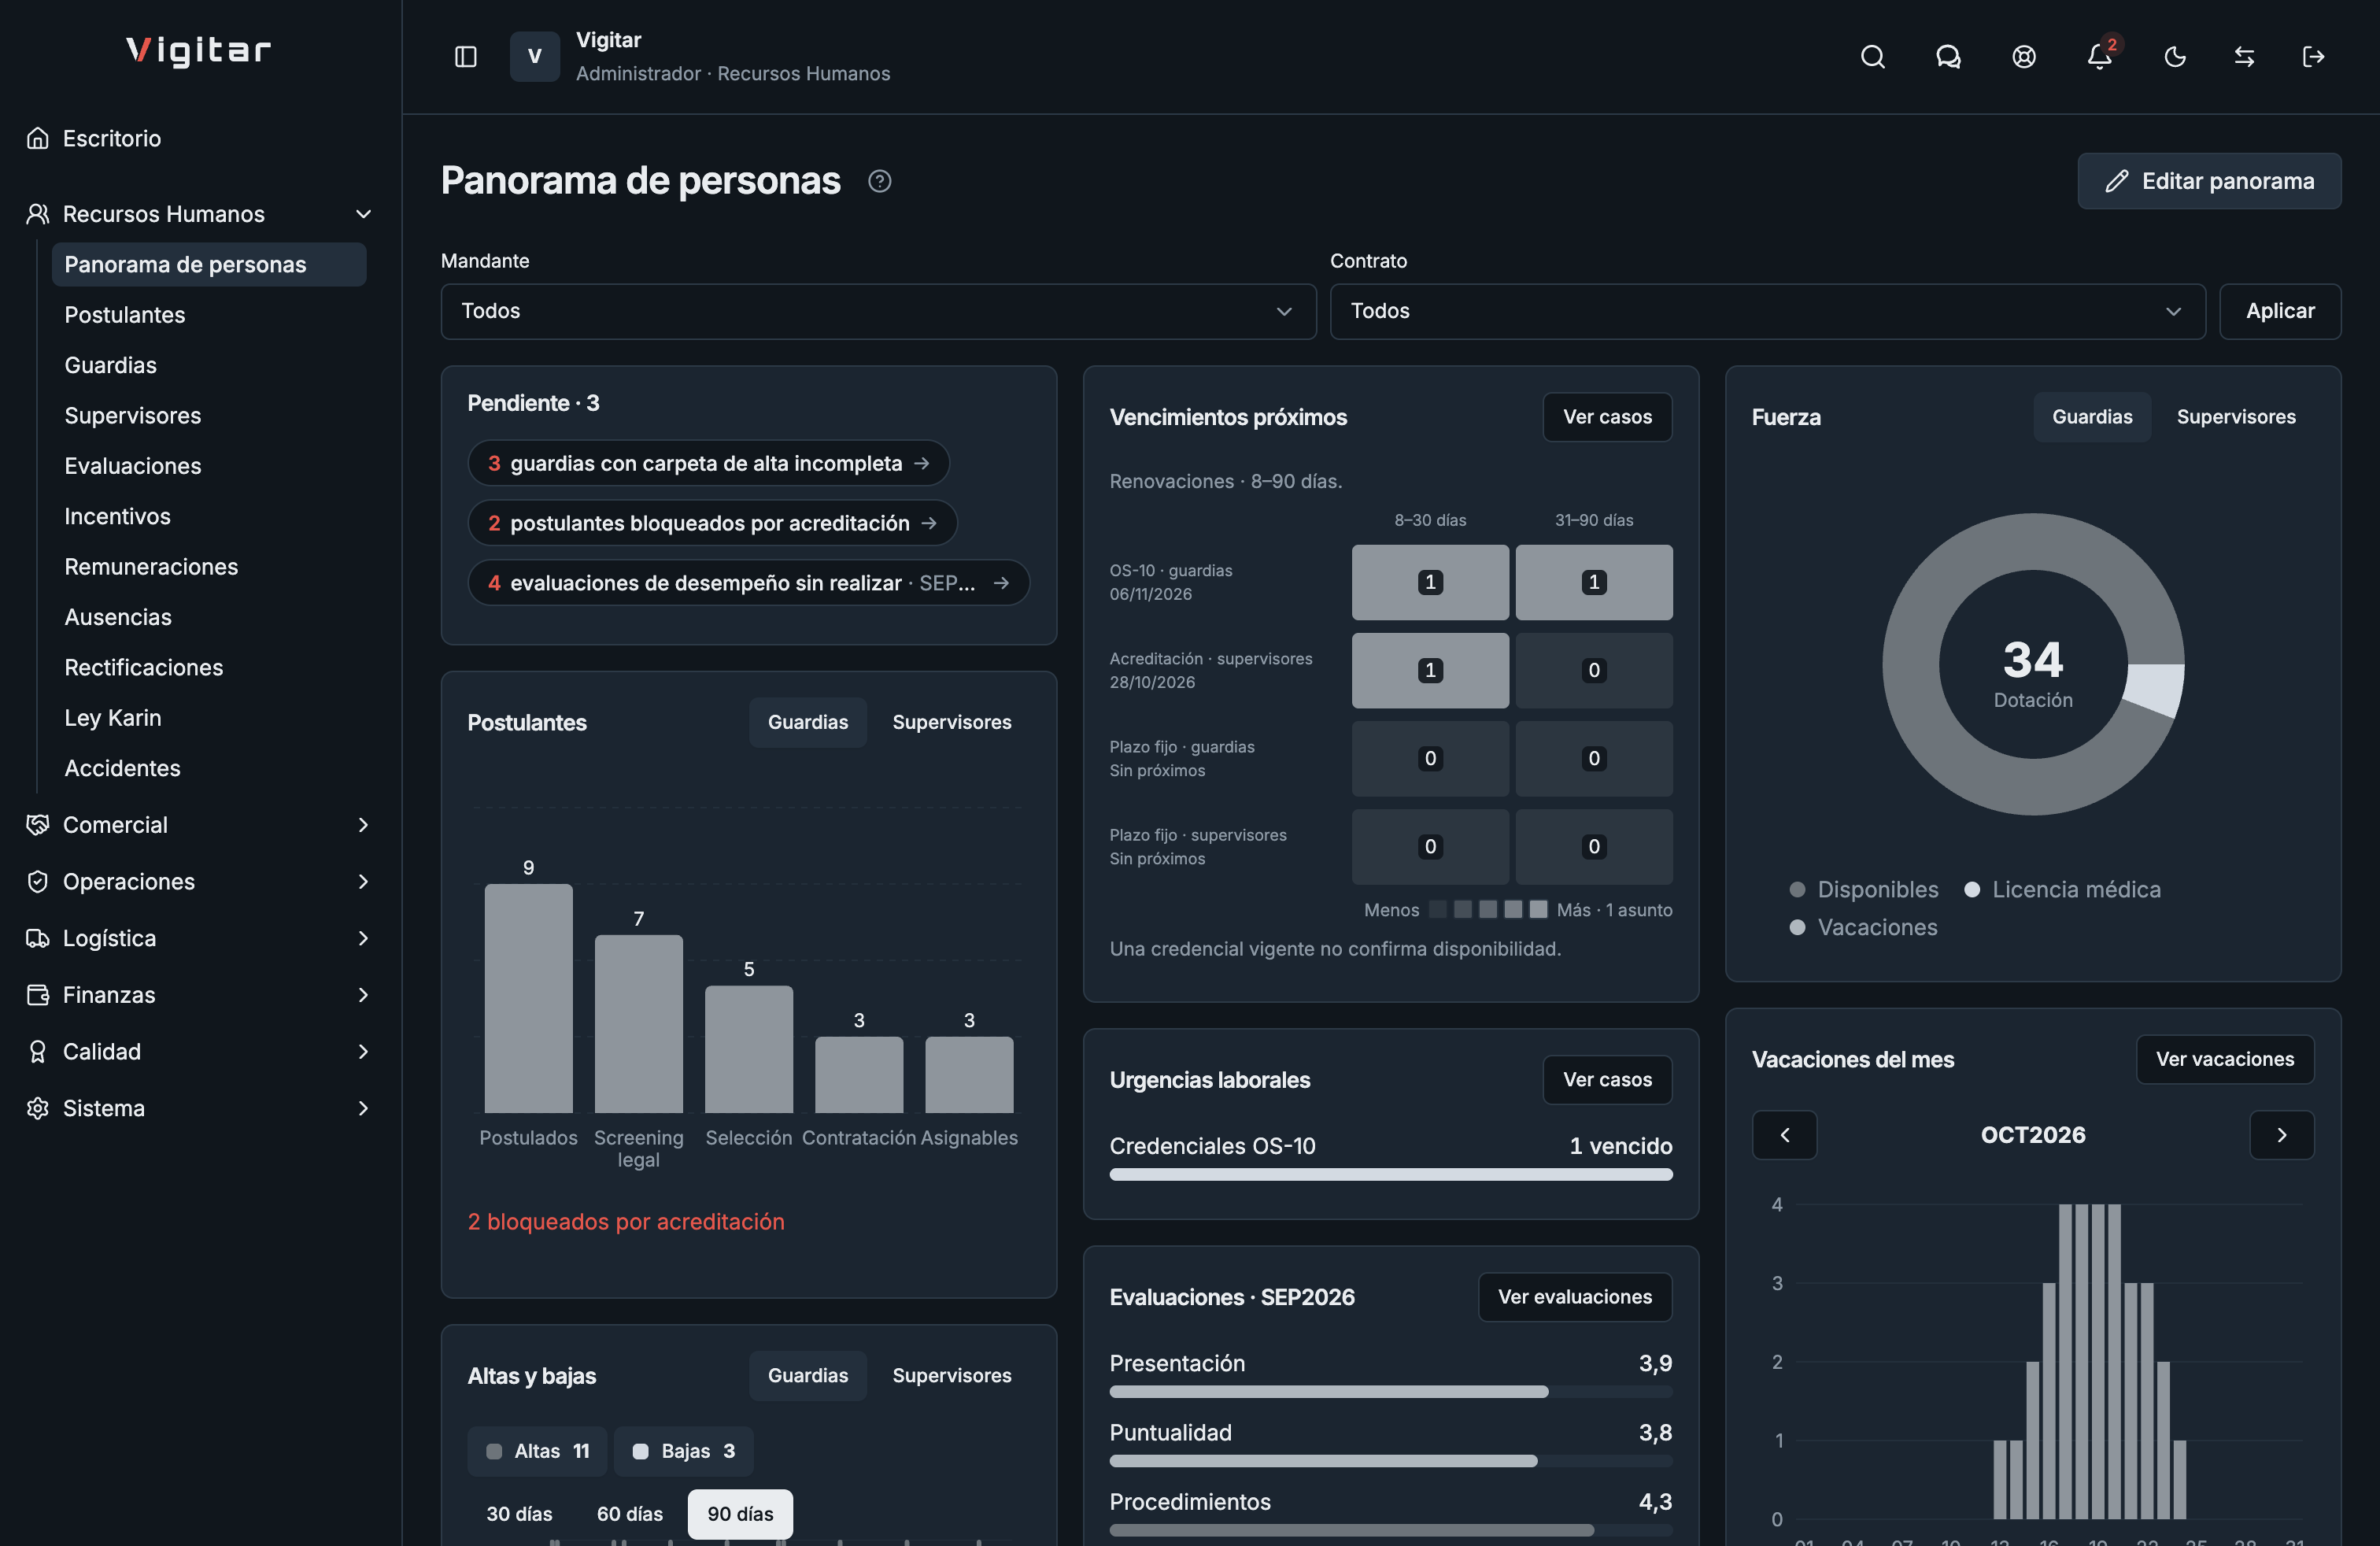Select 60 días range
Image resolution: width=2380 pixels, height=1546 pixels.
coord(629,1514)
